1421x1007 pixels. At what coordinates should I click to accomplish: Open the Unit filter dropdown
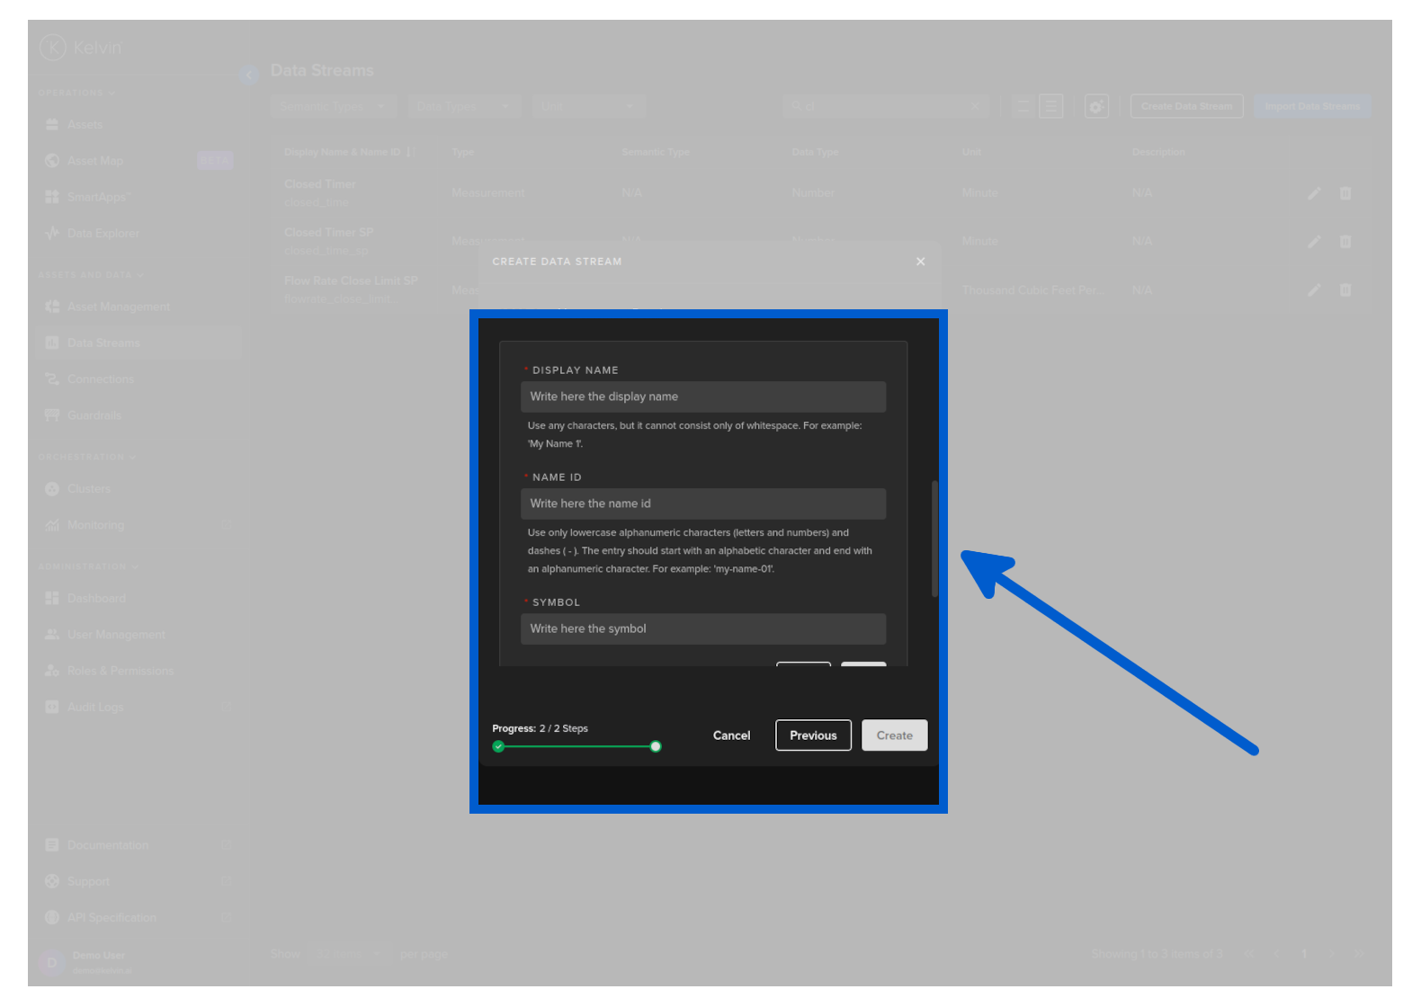coord(588,106)
